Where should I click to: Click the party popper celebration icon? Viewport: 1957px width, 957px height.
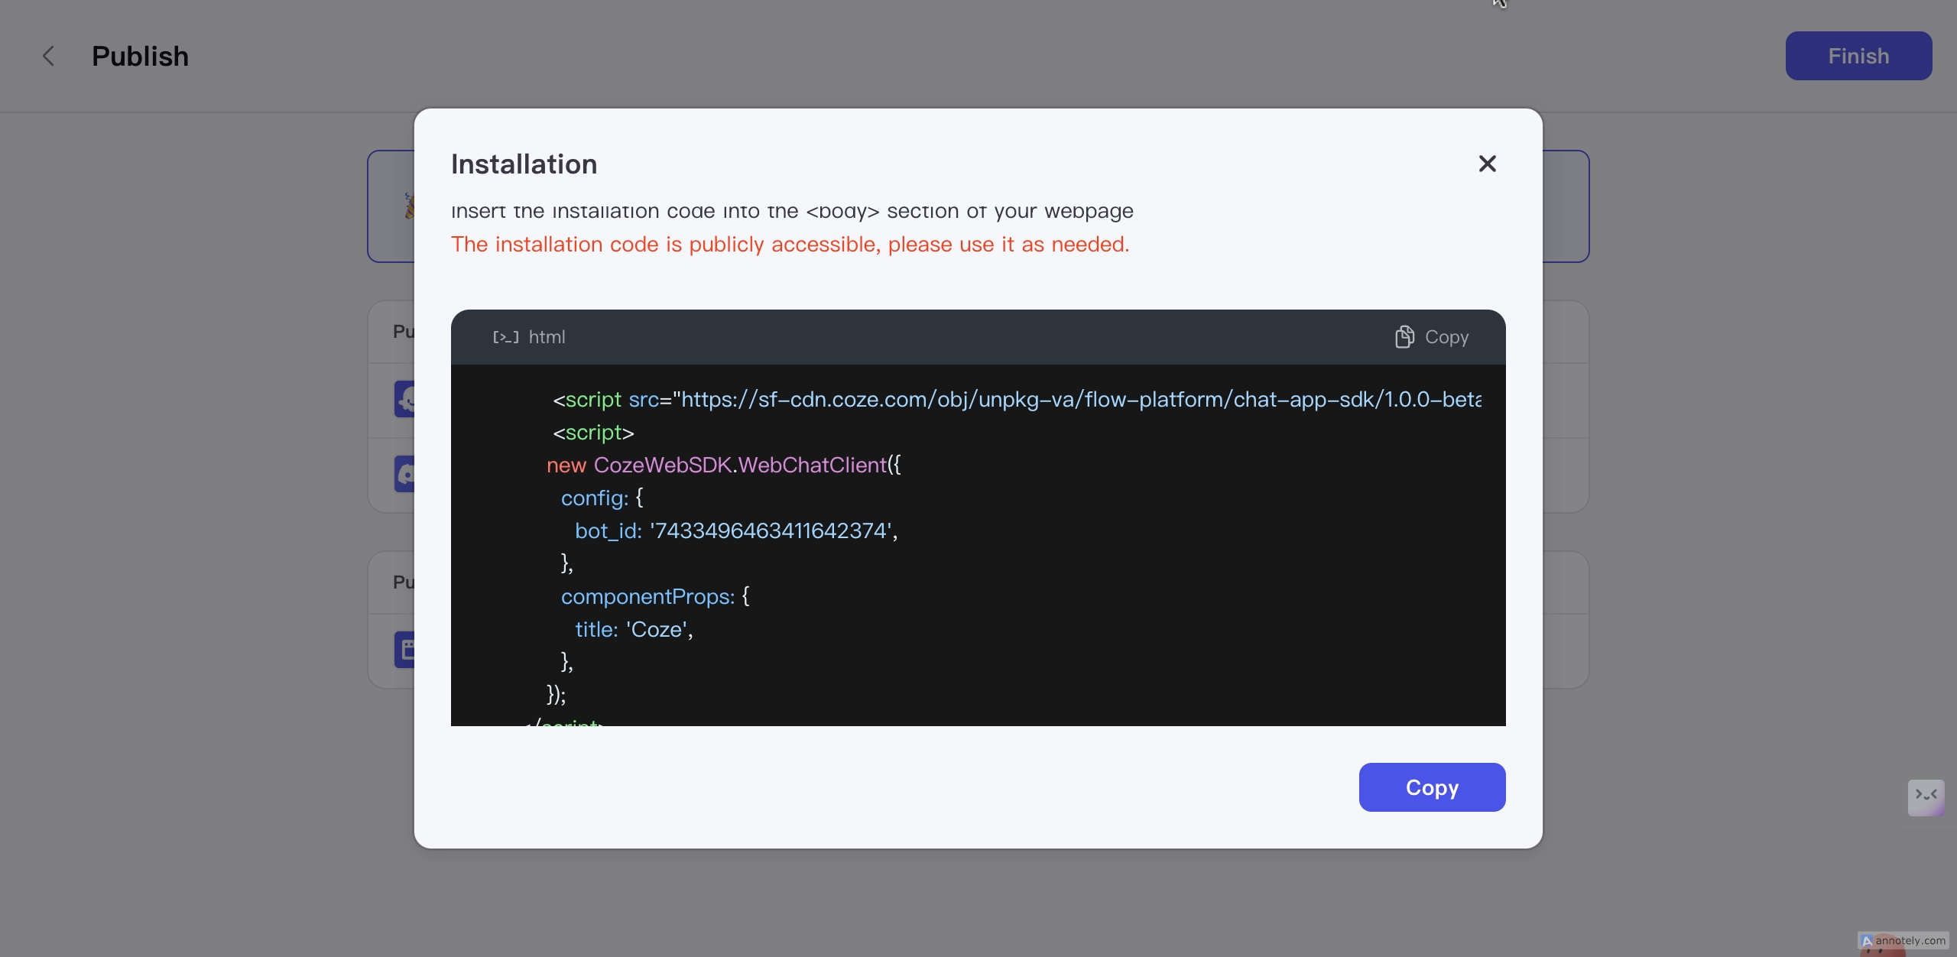[409, 206]
